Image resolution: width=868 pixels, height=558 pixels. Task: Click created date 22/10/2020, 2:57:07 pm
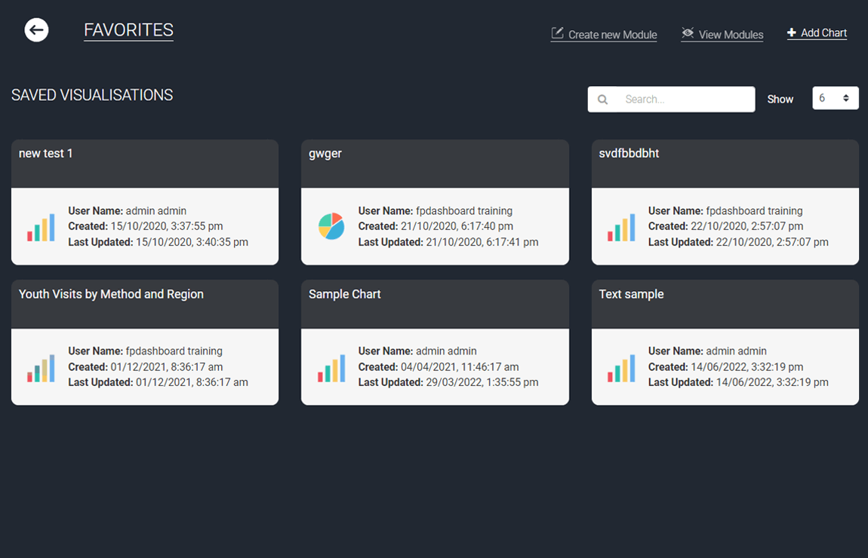pyautogui.click(x=746, y=226)
